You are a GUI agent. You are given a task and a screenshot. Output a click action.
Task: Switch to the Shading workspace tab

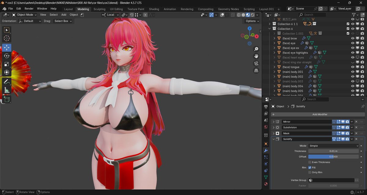coord(154,9)
